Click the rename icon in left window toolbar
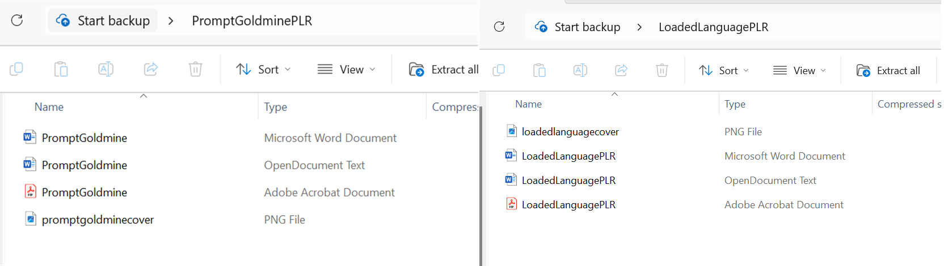Image resolution: width=944 pixels, height=266 pixels. pos(106,69)
